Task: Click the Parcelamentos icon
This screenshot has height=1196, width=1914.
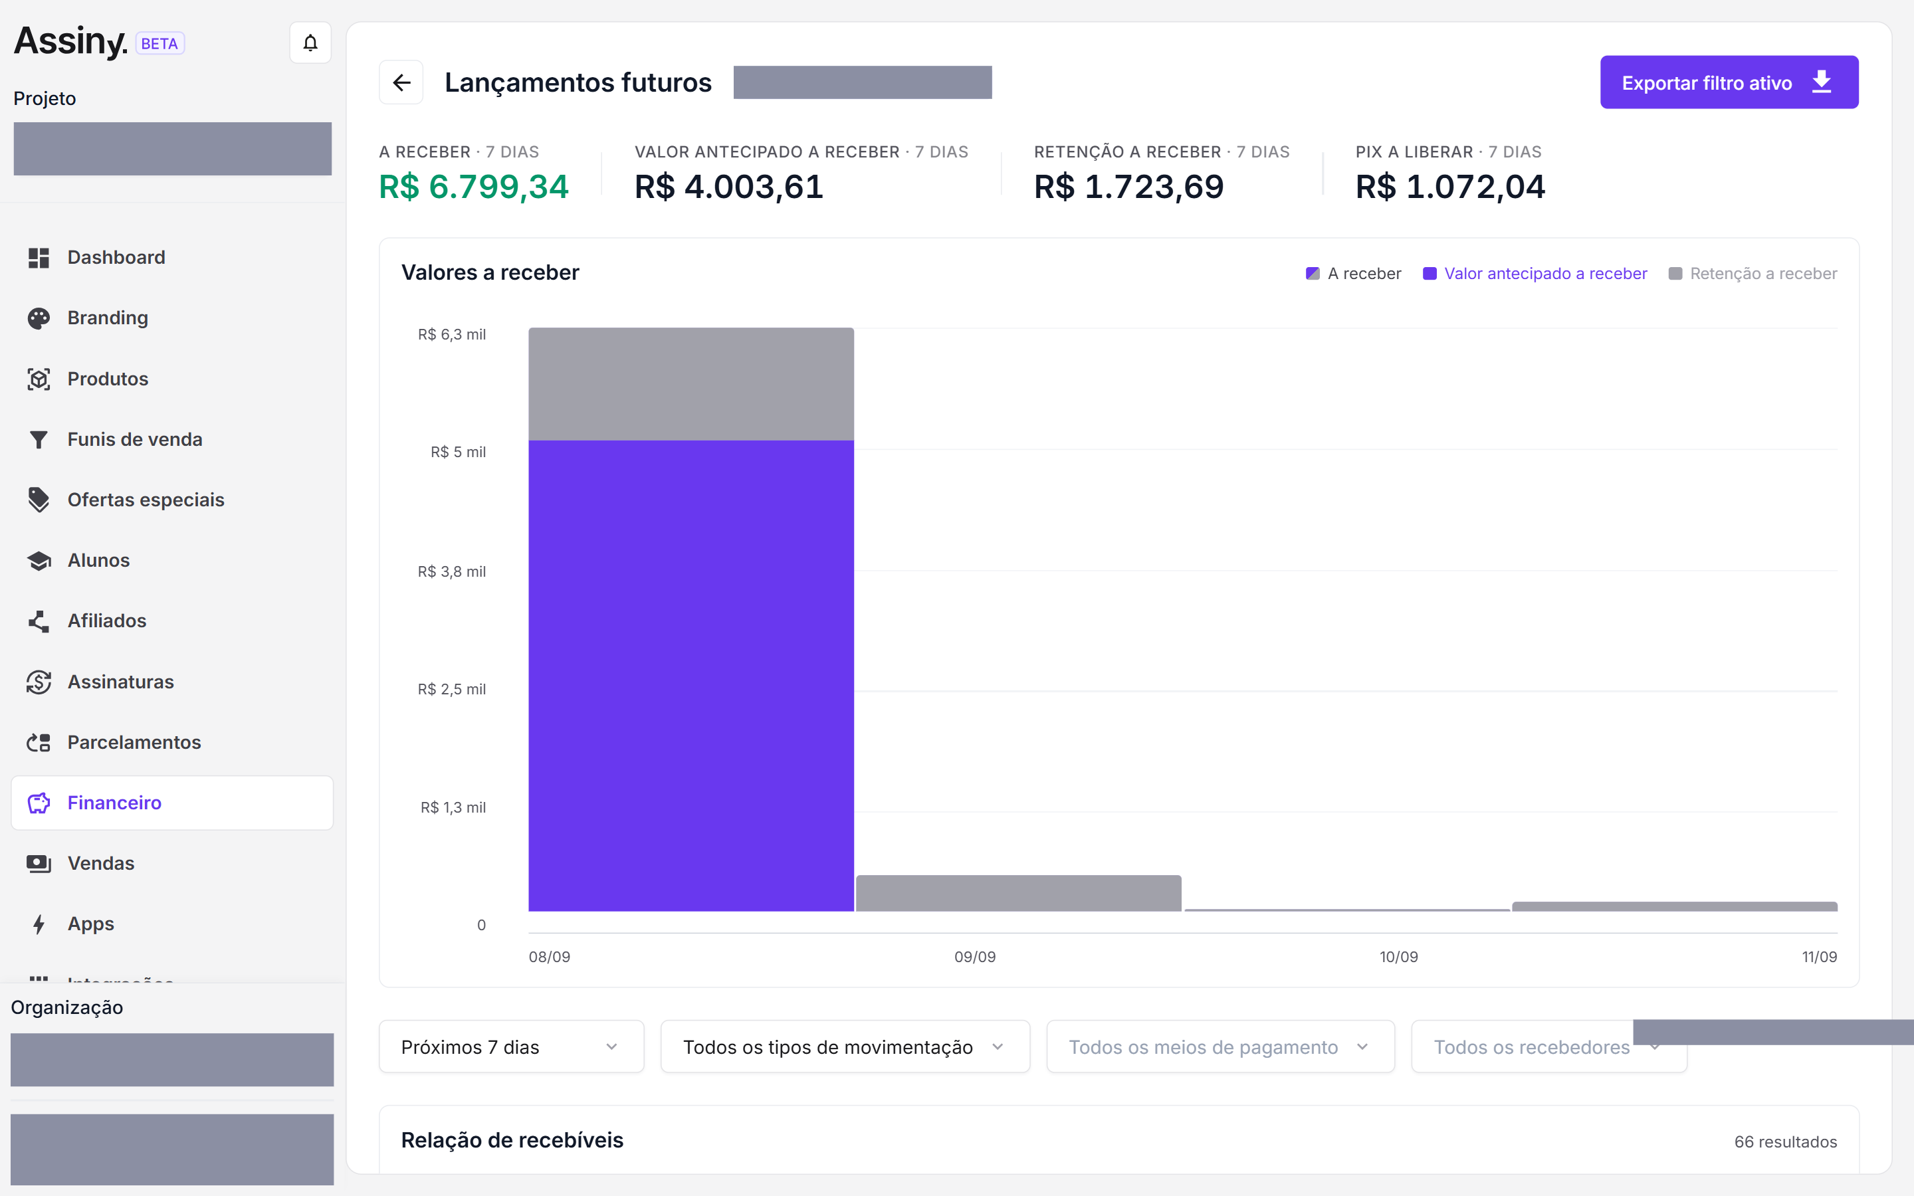Action: coord(39,743)
